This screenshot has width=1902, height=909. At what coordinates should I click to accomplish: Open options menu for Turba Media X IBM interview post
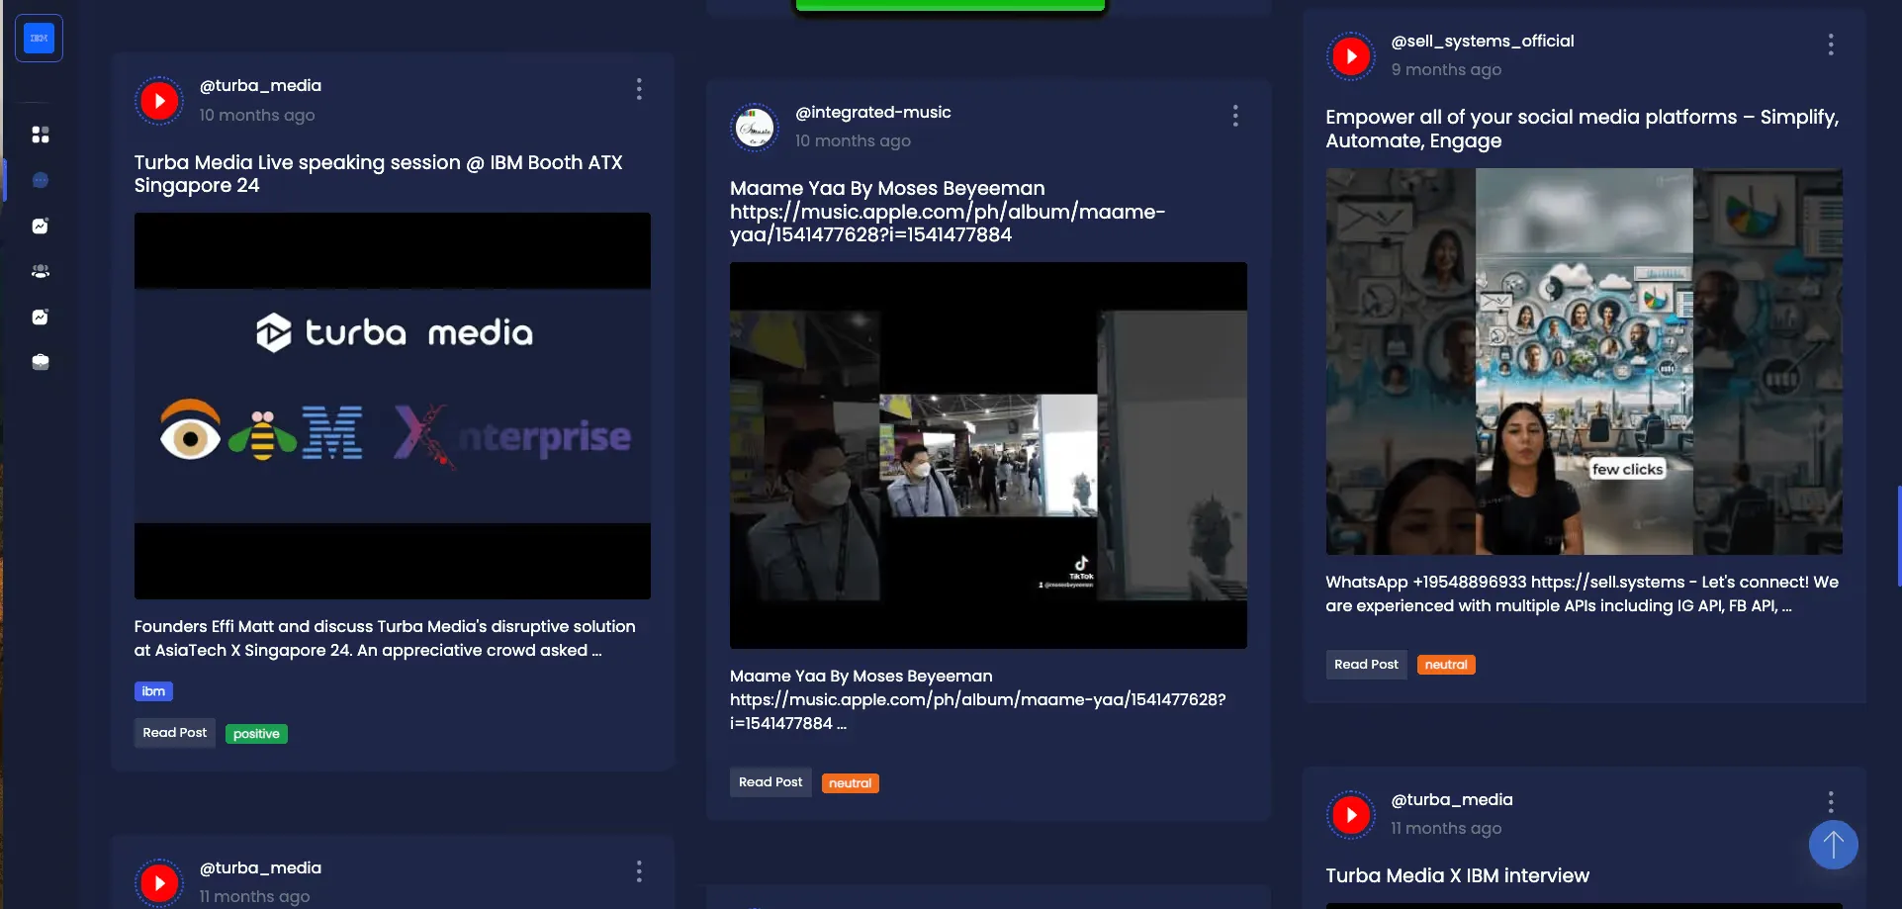pos(1831,802)
